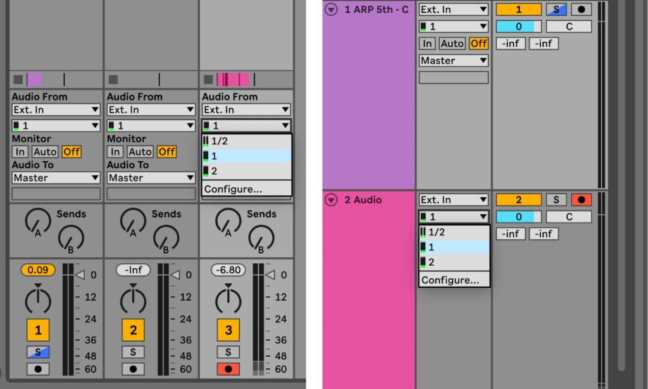The height and width of the screenshot is (389, 648).
Task: Choose input 1 in session track 3 menu
Action: click(247, 156)
